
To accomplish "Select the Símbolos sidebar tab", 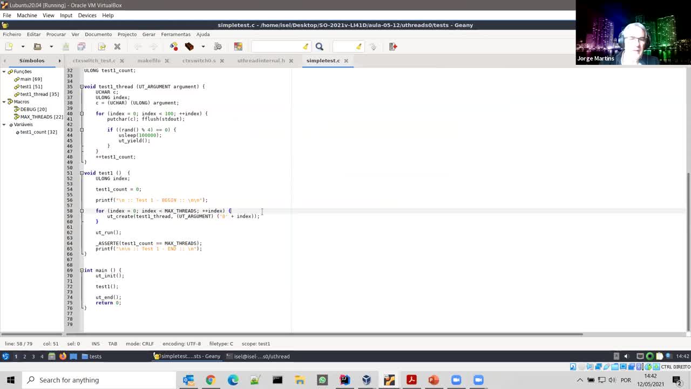I will point(32,61).
